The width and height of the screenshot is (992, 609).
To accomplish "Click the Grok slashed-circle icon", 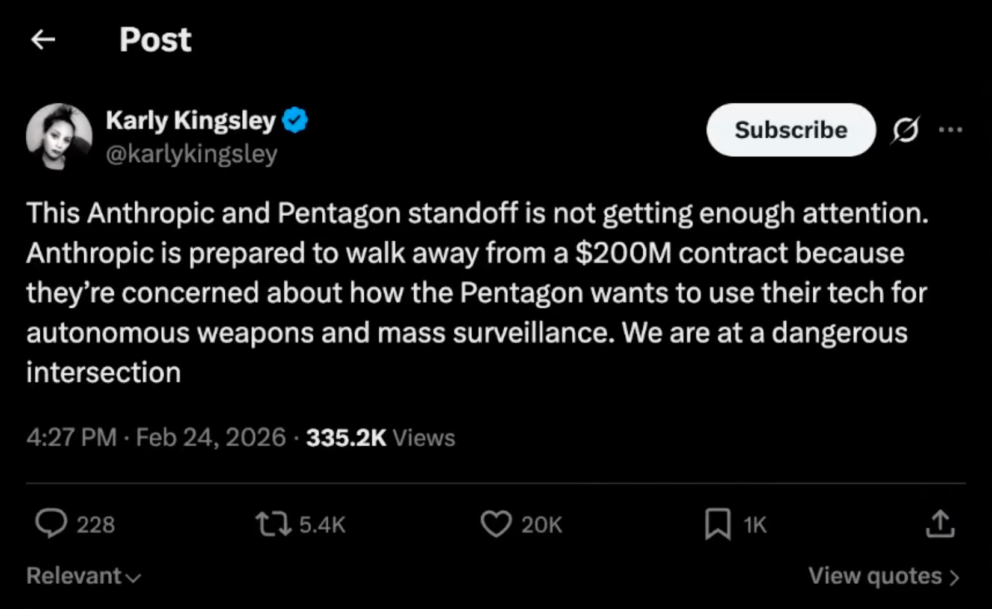I will click(x=905, y=130).
